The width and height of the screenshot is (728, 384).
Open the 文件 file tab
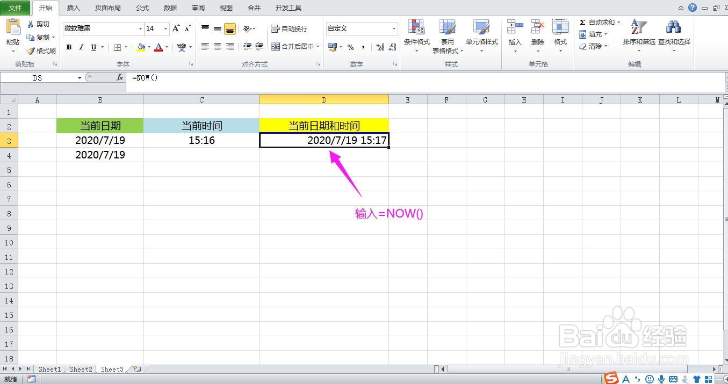[15, 8]
